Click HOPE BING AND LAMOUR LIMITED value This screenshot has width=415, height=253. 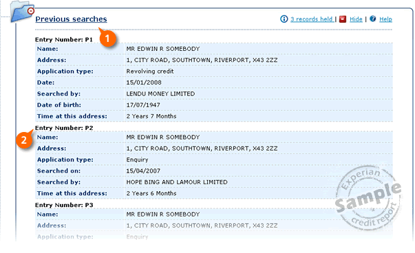[x=177, y=182]
